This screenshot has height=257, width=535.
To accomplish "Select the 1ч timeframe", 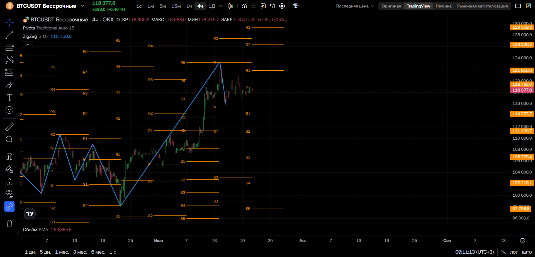I will pos(189,6).
